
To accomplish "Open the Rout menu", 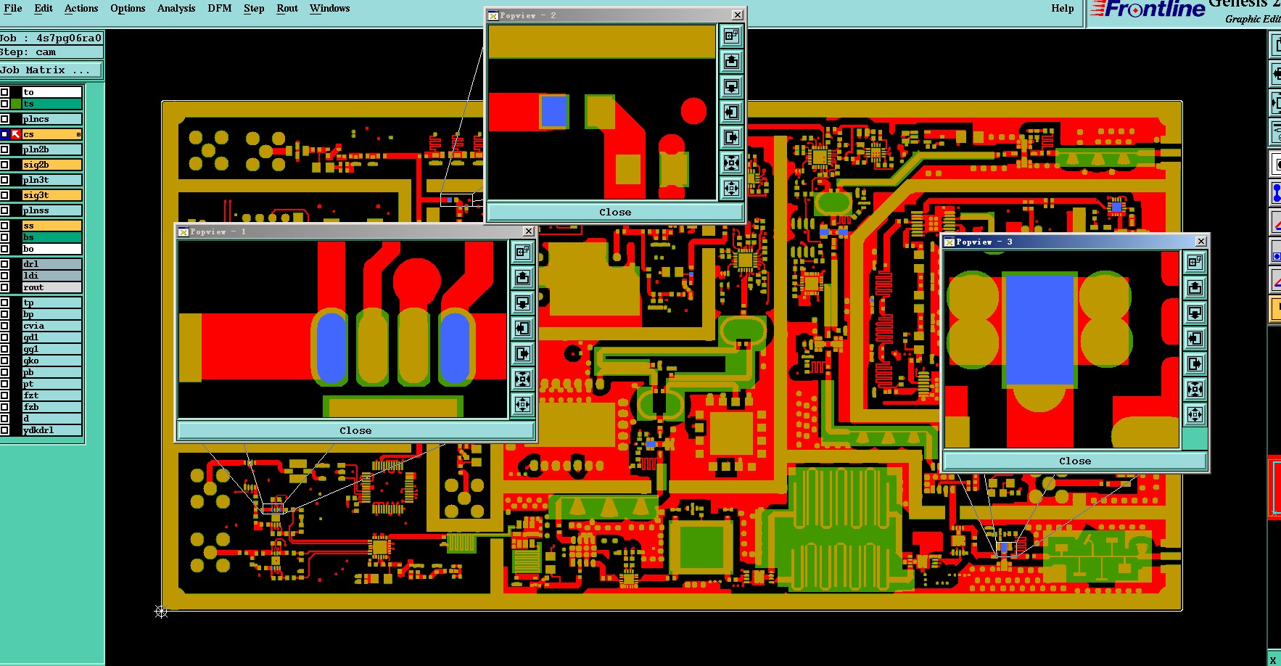I will click(x=287, y=8).
